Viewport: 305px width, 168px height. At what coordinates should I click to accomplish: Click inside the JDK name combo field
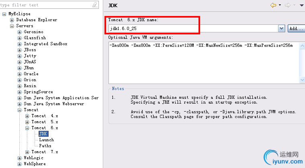(x=193, y=29)
